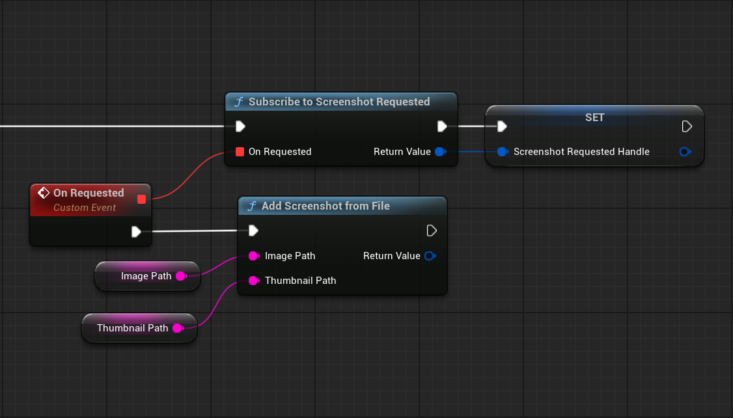Click the exec input pin of the SET node
The height and width of the screenshot is (418, 733).
pyautogui.click(x=501, y=126)
